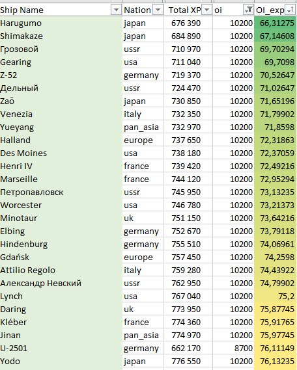
Task: Click the green 66,31275 OI_exp cell
Action: [x=276, y=23]
